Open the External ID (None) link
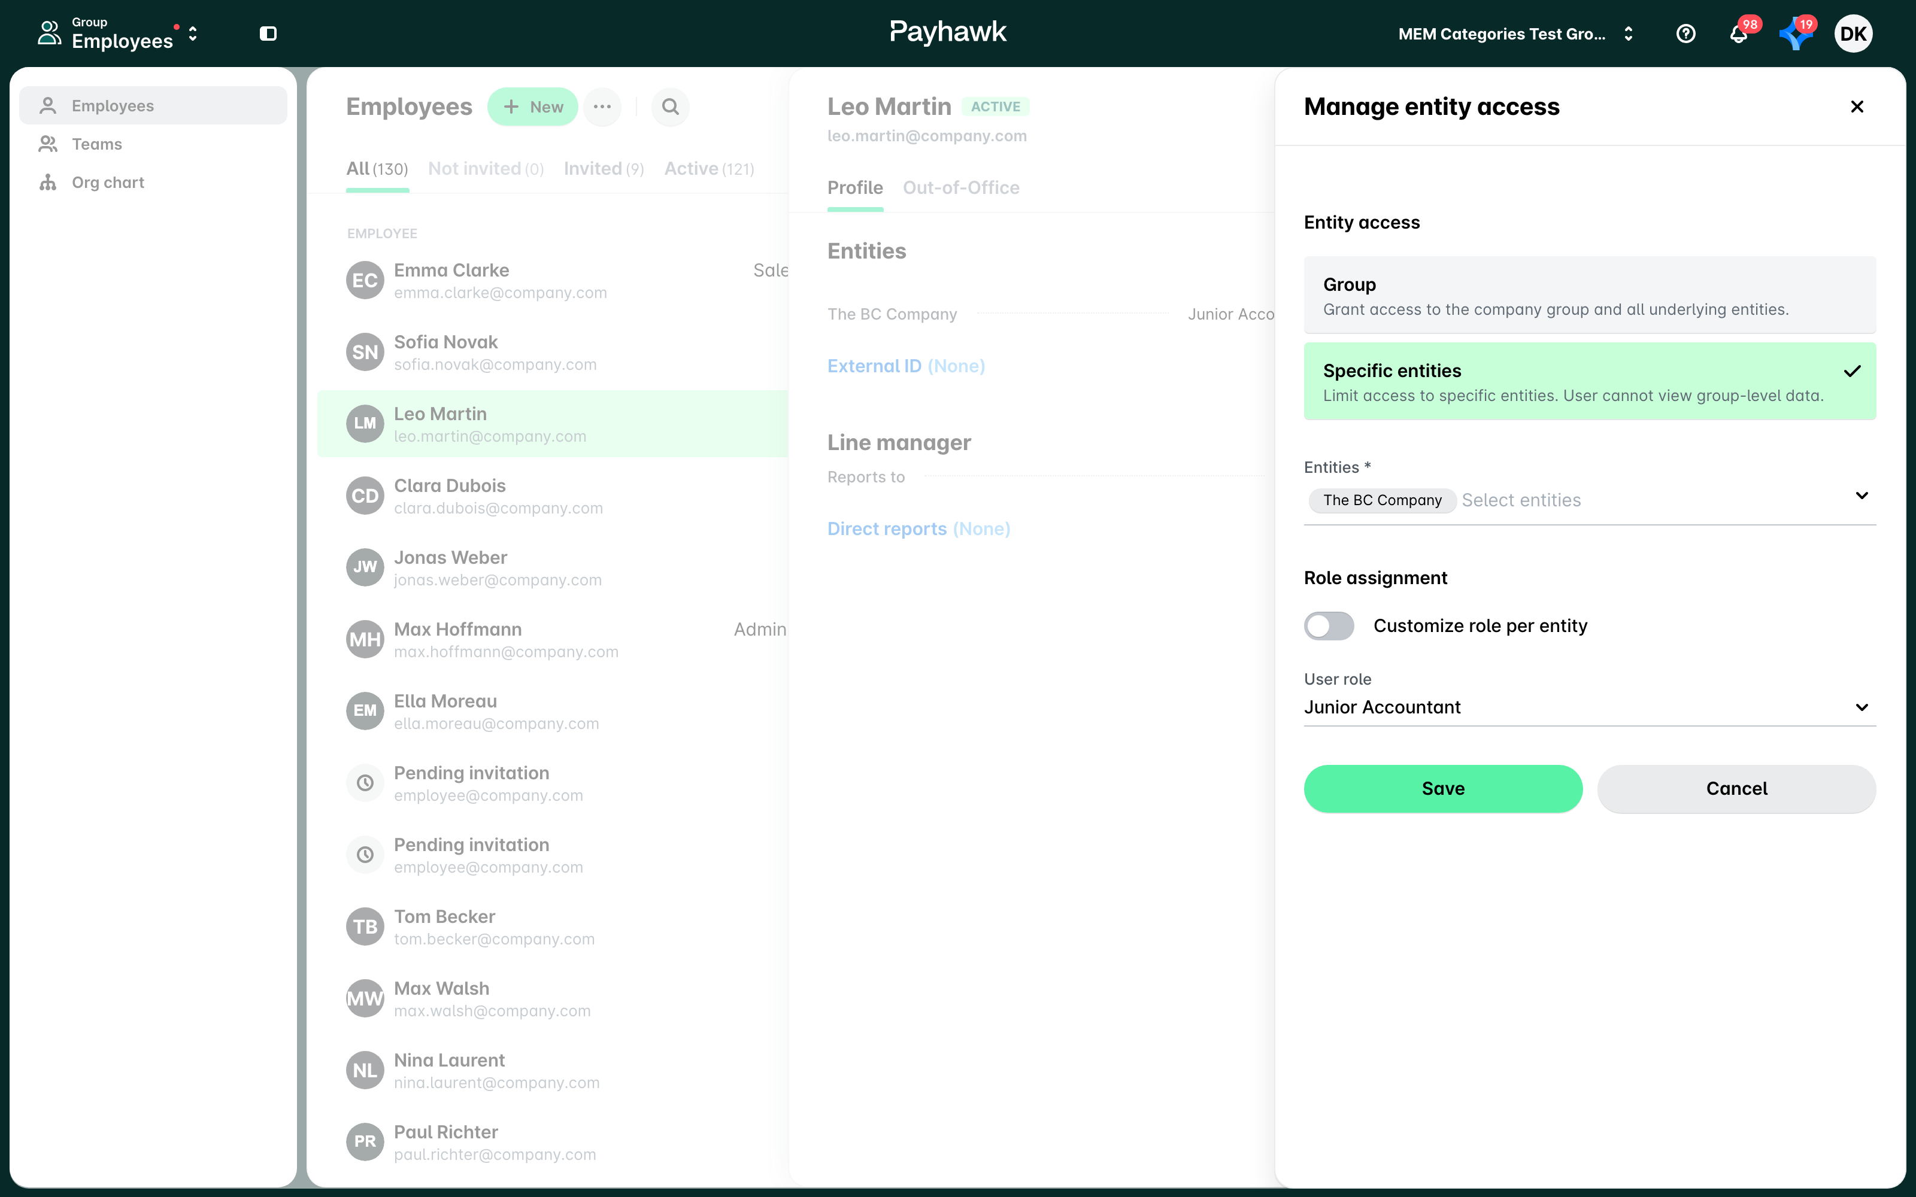Image resolution: width=1916 pixels, height=1197 pixels. point(906,366)
